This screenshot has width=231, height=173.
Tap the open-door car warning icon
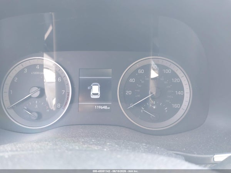coord(94,90)
